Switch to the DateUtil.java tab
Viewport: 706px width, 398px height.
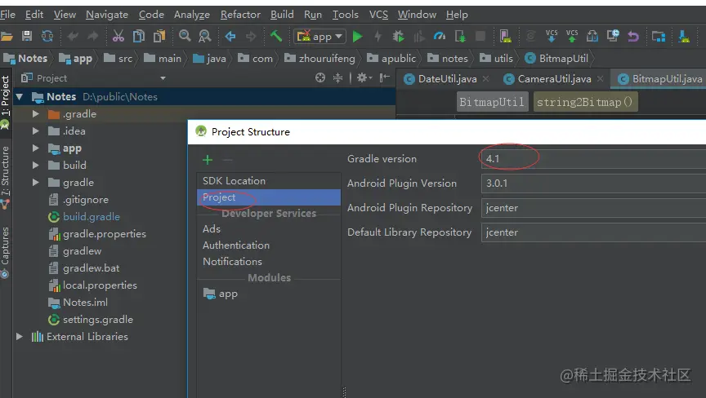click(447, 79)
